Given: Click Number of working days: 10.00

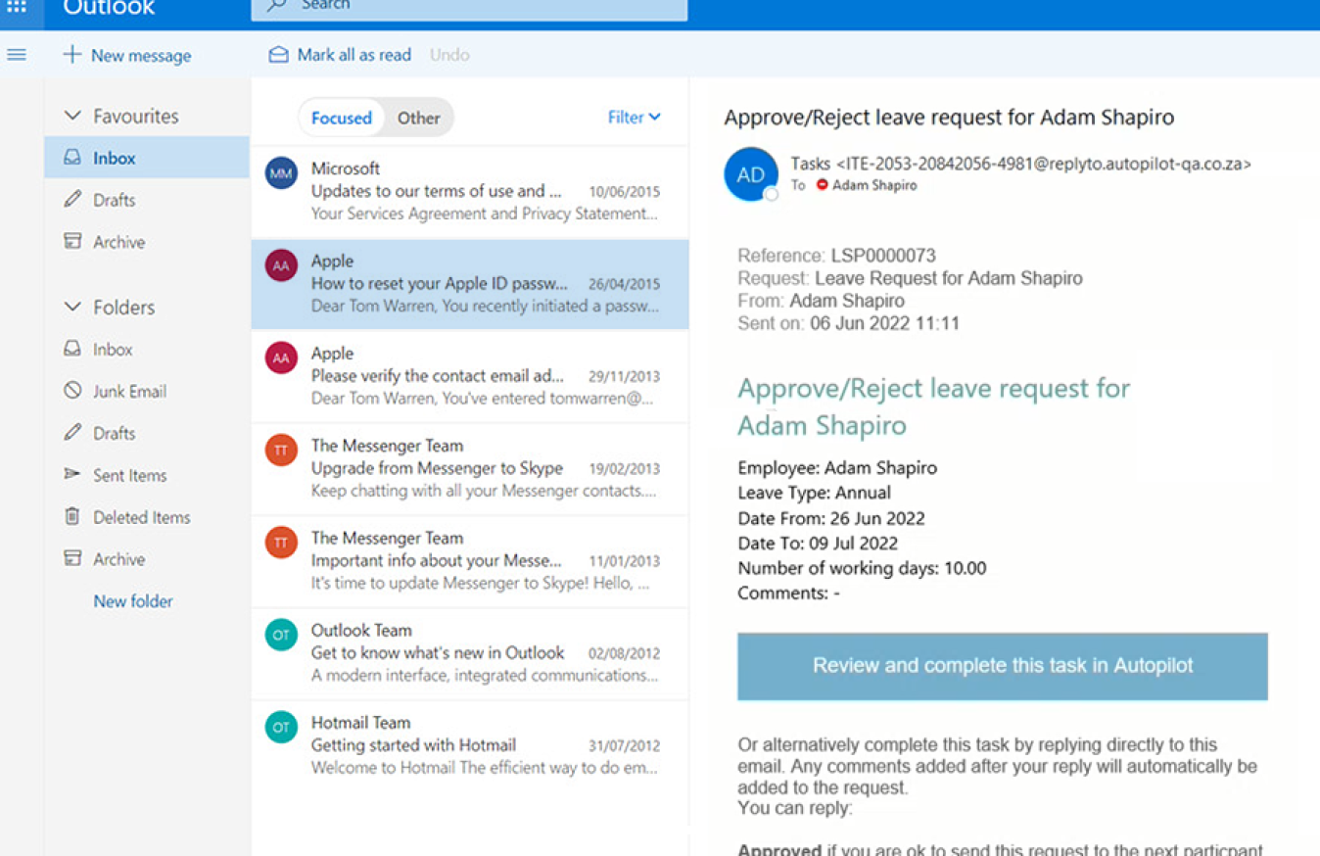Looking at the screenshot, I should point(862,568).
